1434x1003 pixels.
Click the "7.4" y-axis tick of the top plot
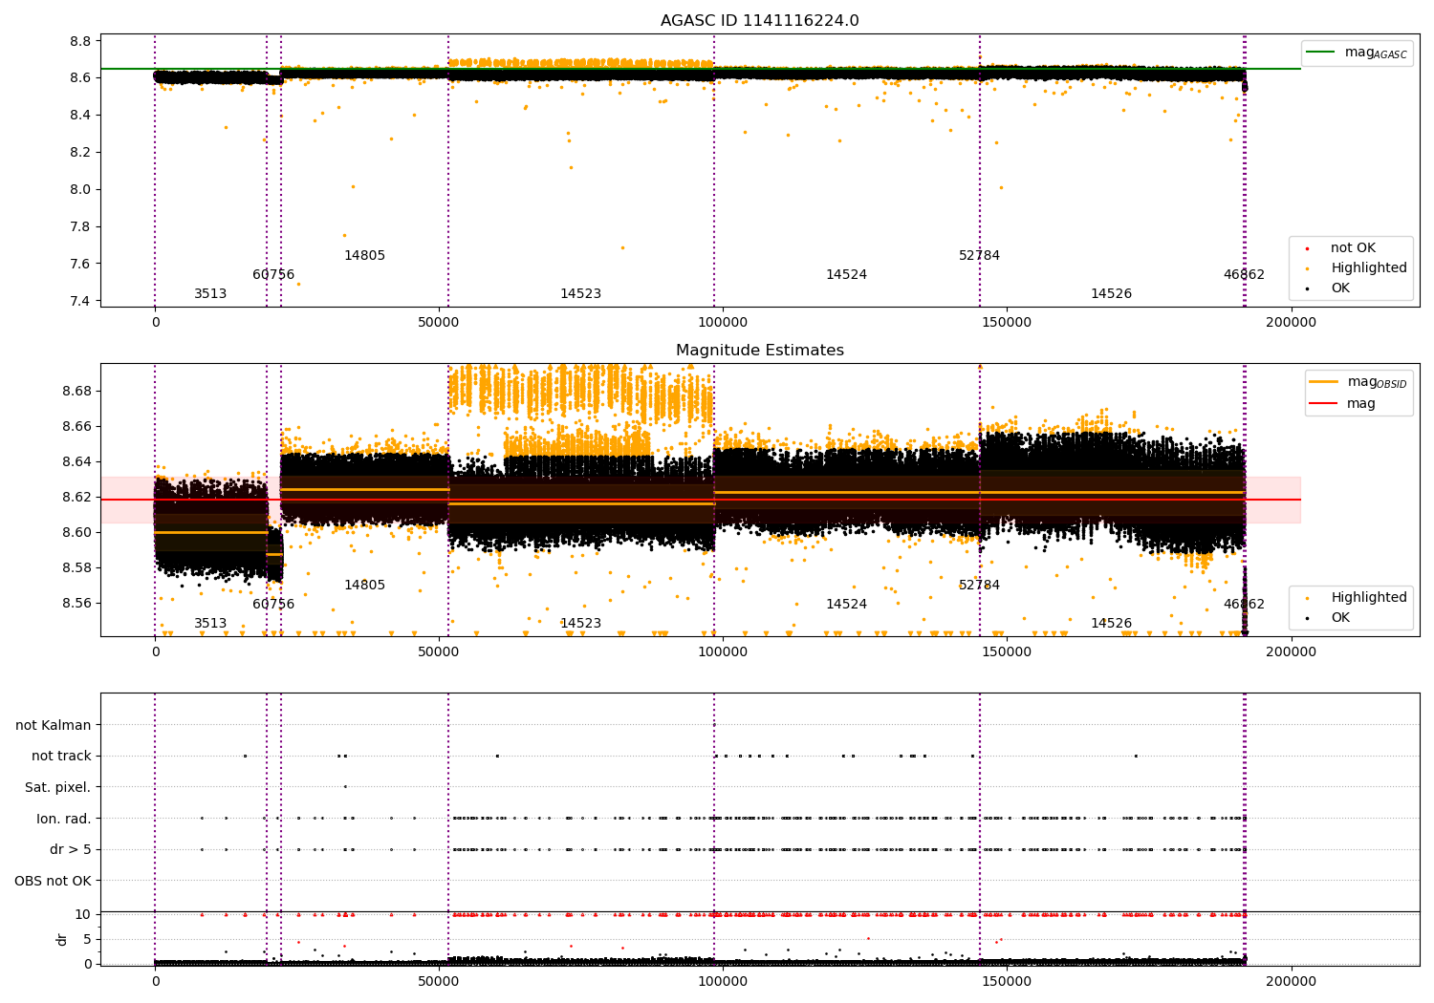pos(81,302)
